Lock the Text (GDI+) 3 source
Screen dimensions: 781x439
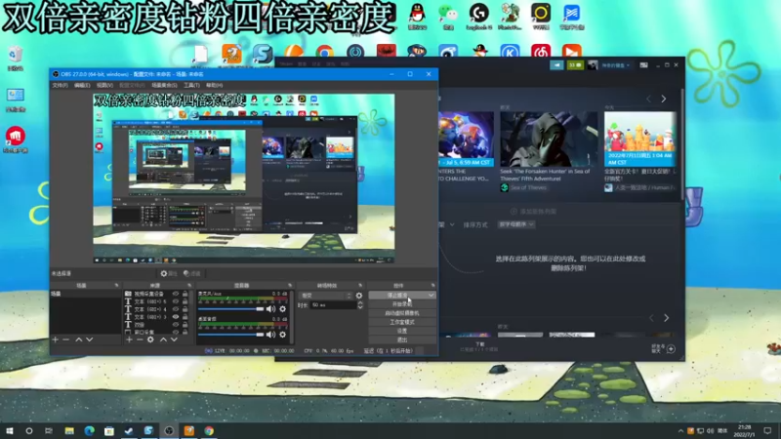[x=185, y=316]
